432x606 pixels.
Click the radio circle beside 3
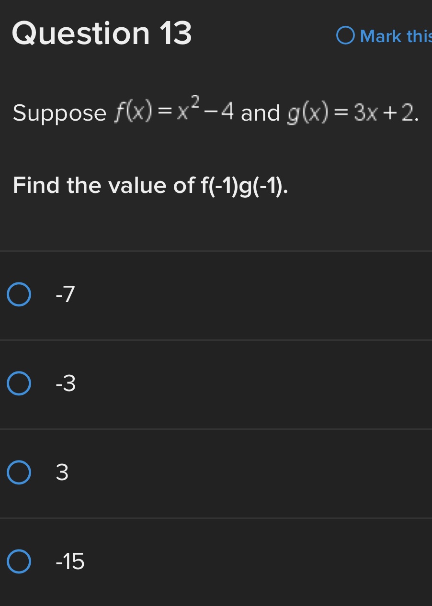point(19,473)
